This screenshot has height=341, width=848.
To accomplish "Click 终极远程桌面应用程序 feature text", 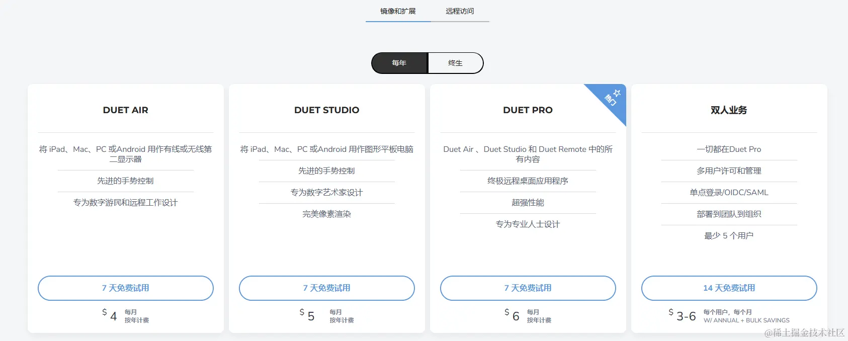I will pos(528,181).
